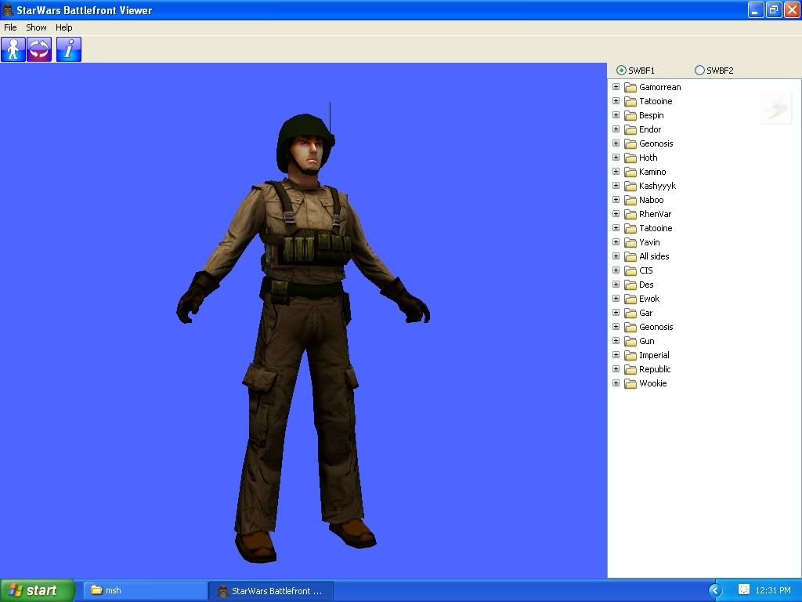Click the folder icon beside Republic
The image size is (802, 602).
(630, 369)
